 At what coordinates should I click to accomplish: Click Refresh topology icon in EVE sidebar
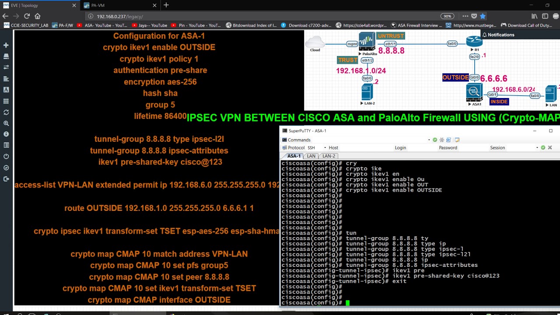(6, 112)
